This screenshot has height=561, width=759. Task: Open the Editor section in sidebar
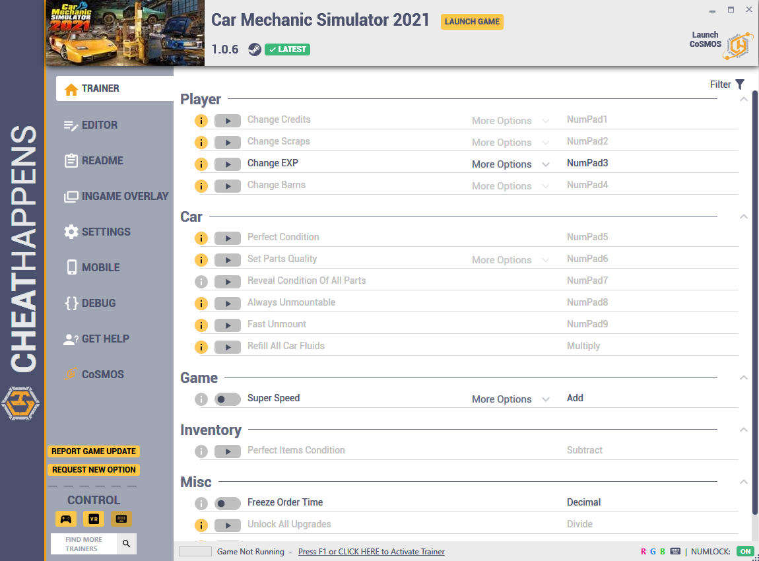71,125
